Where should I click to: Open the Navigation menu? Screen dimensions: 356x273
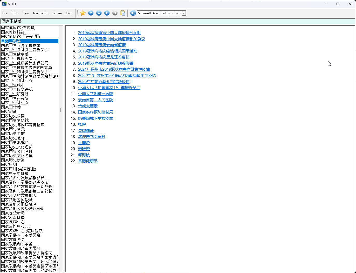[40, 13]
